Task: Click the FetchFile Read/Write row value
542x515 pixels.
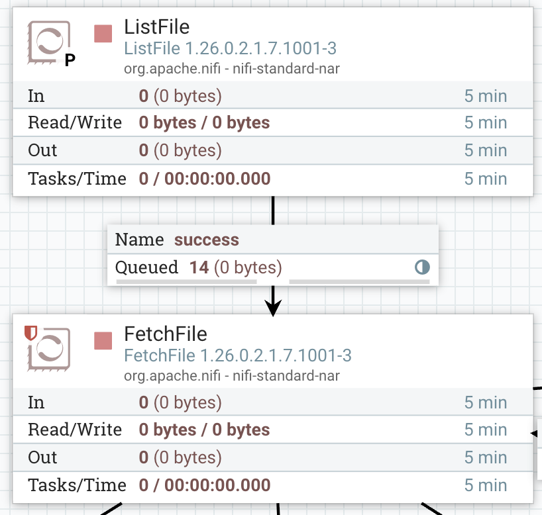Action: [204, 430]
